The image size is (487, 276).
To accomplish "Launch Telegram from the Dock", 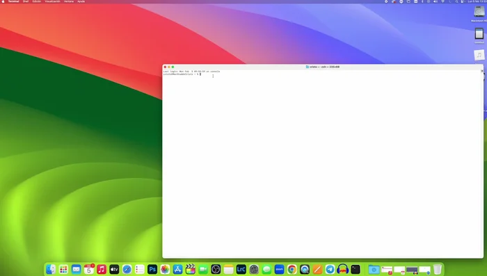I will (x=330, y=269).
